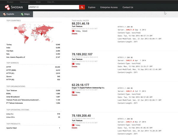Click Turkey flag icon under 78.189.202.107
Image resolution: width=178 pixels, height=140 pixels.
coord(73,63)
